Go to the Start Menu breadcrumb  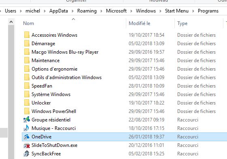[x=177, y=11]
